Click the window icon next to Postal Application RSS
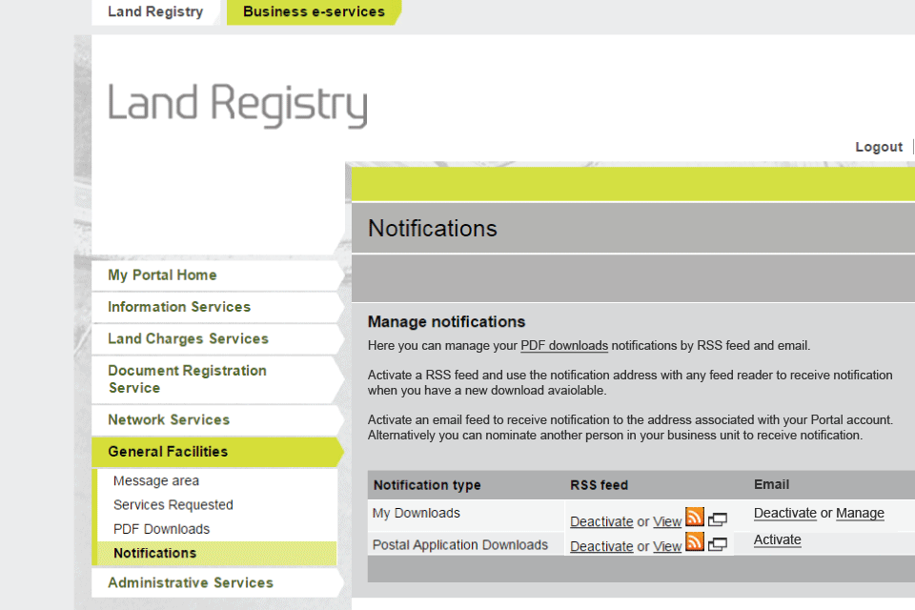915x610 pixels. tap(717, 546)
